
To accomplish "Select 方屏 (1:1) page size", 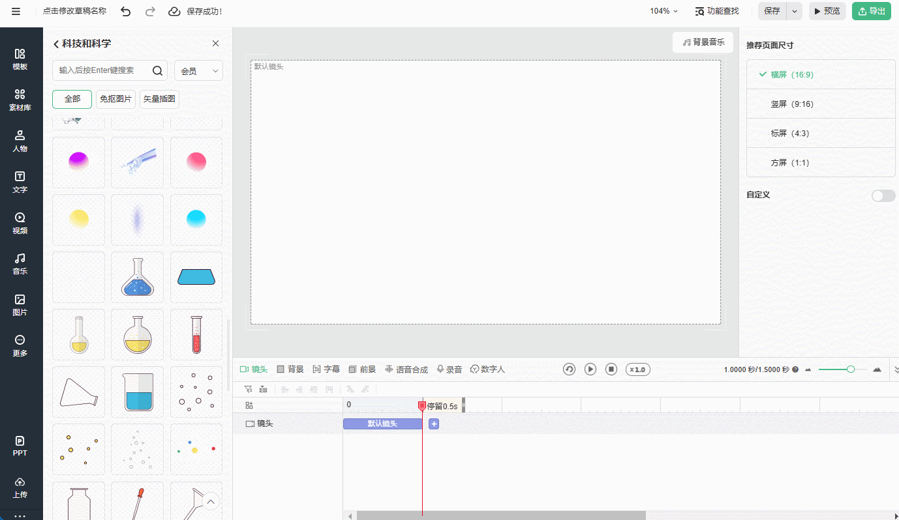I will [x=789, y=163].
